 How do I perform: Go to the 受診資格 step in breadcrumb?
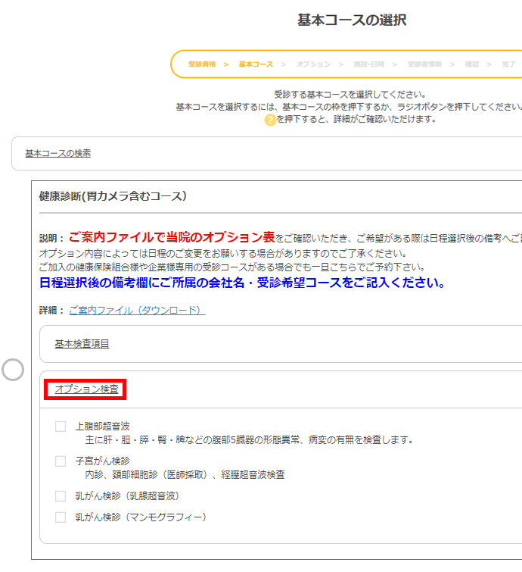(x=202, y=64)
